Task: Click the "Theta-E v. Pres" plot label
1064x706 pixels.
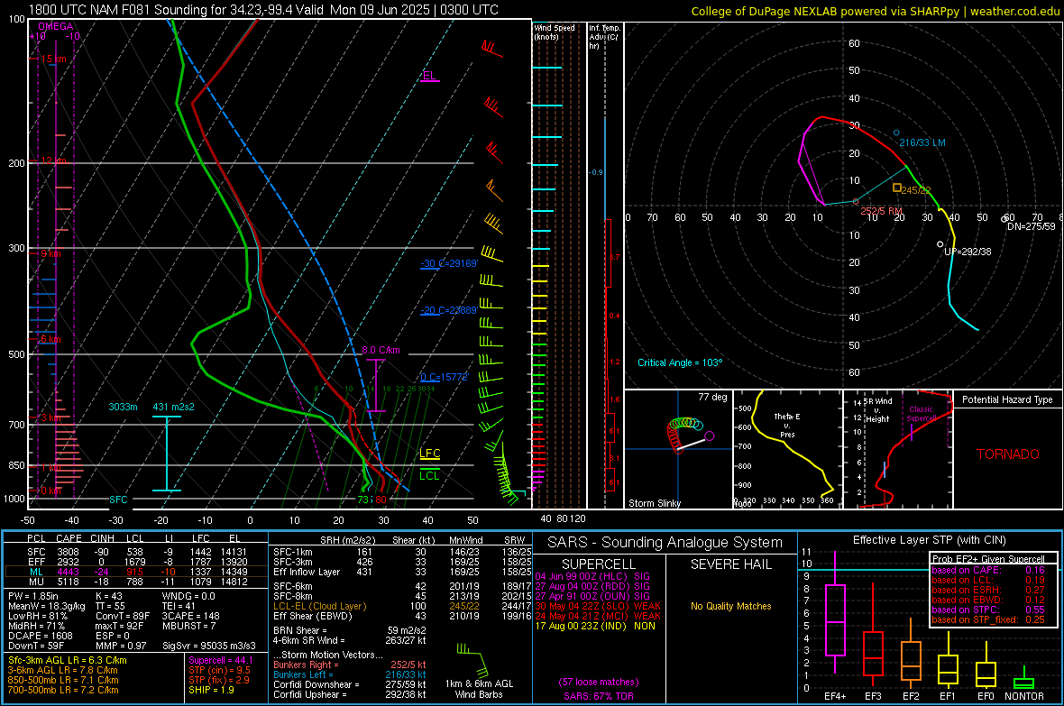Action: 787,425
